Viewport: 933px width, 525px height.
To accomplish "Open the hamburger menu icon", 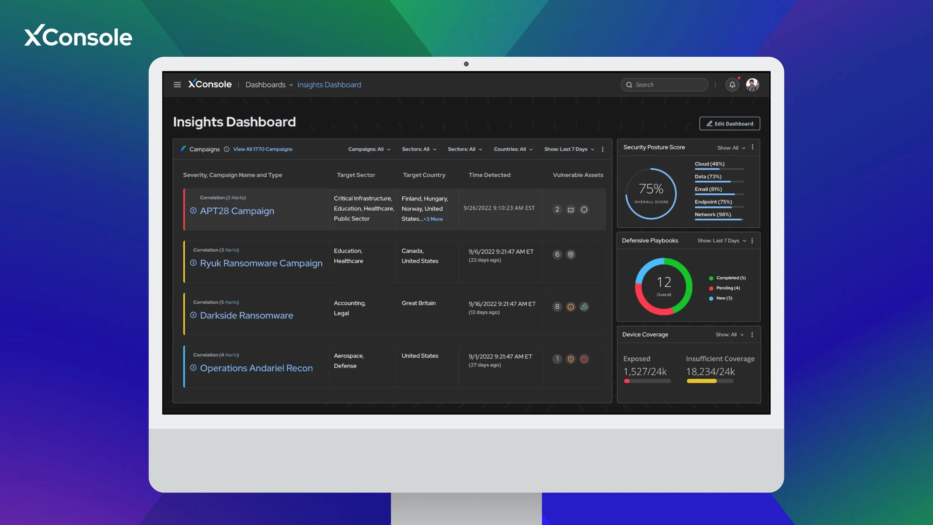I will (x=177, y=85).
